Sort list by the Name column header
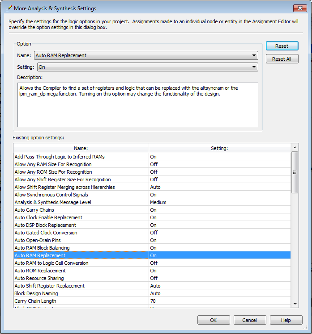The image size is (312, 334). (81, 148)
